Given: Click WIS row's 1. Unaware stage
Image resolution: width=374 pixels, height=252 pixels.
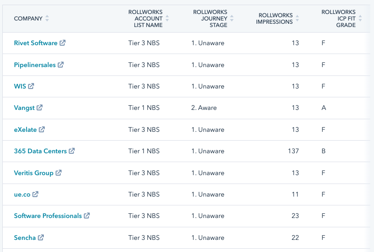Looking at the screenshot, I should (x=208, y=86).
